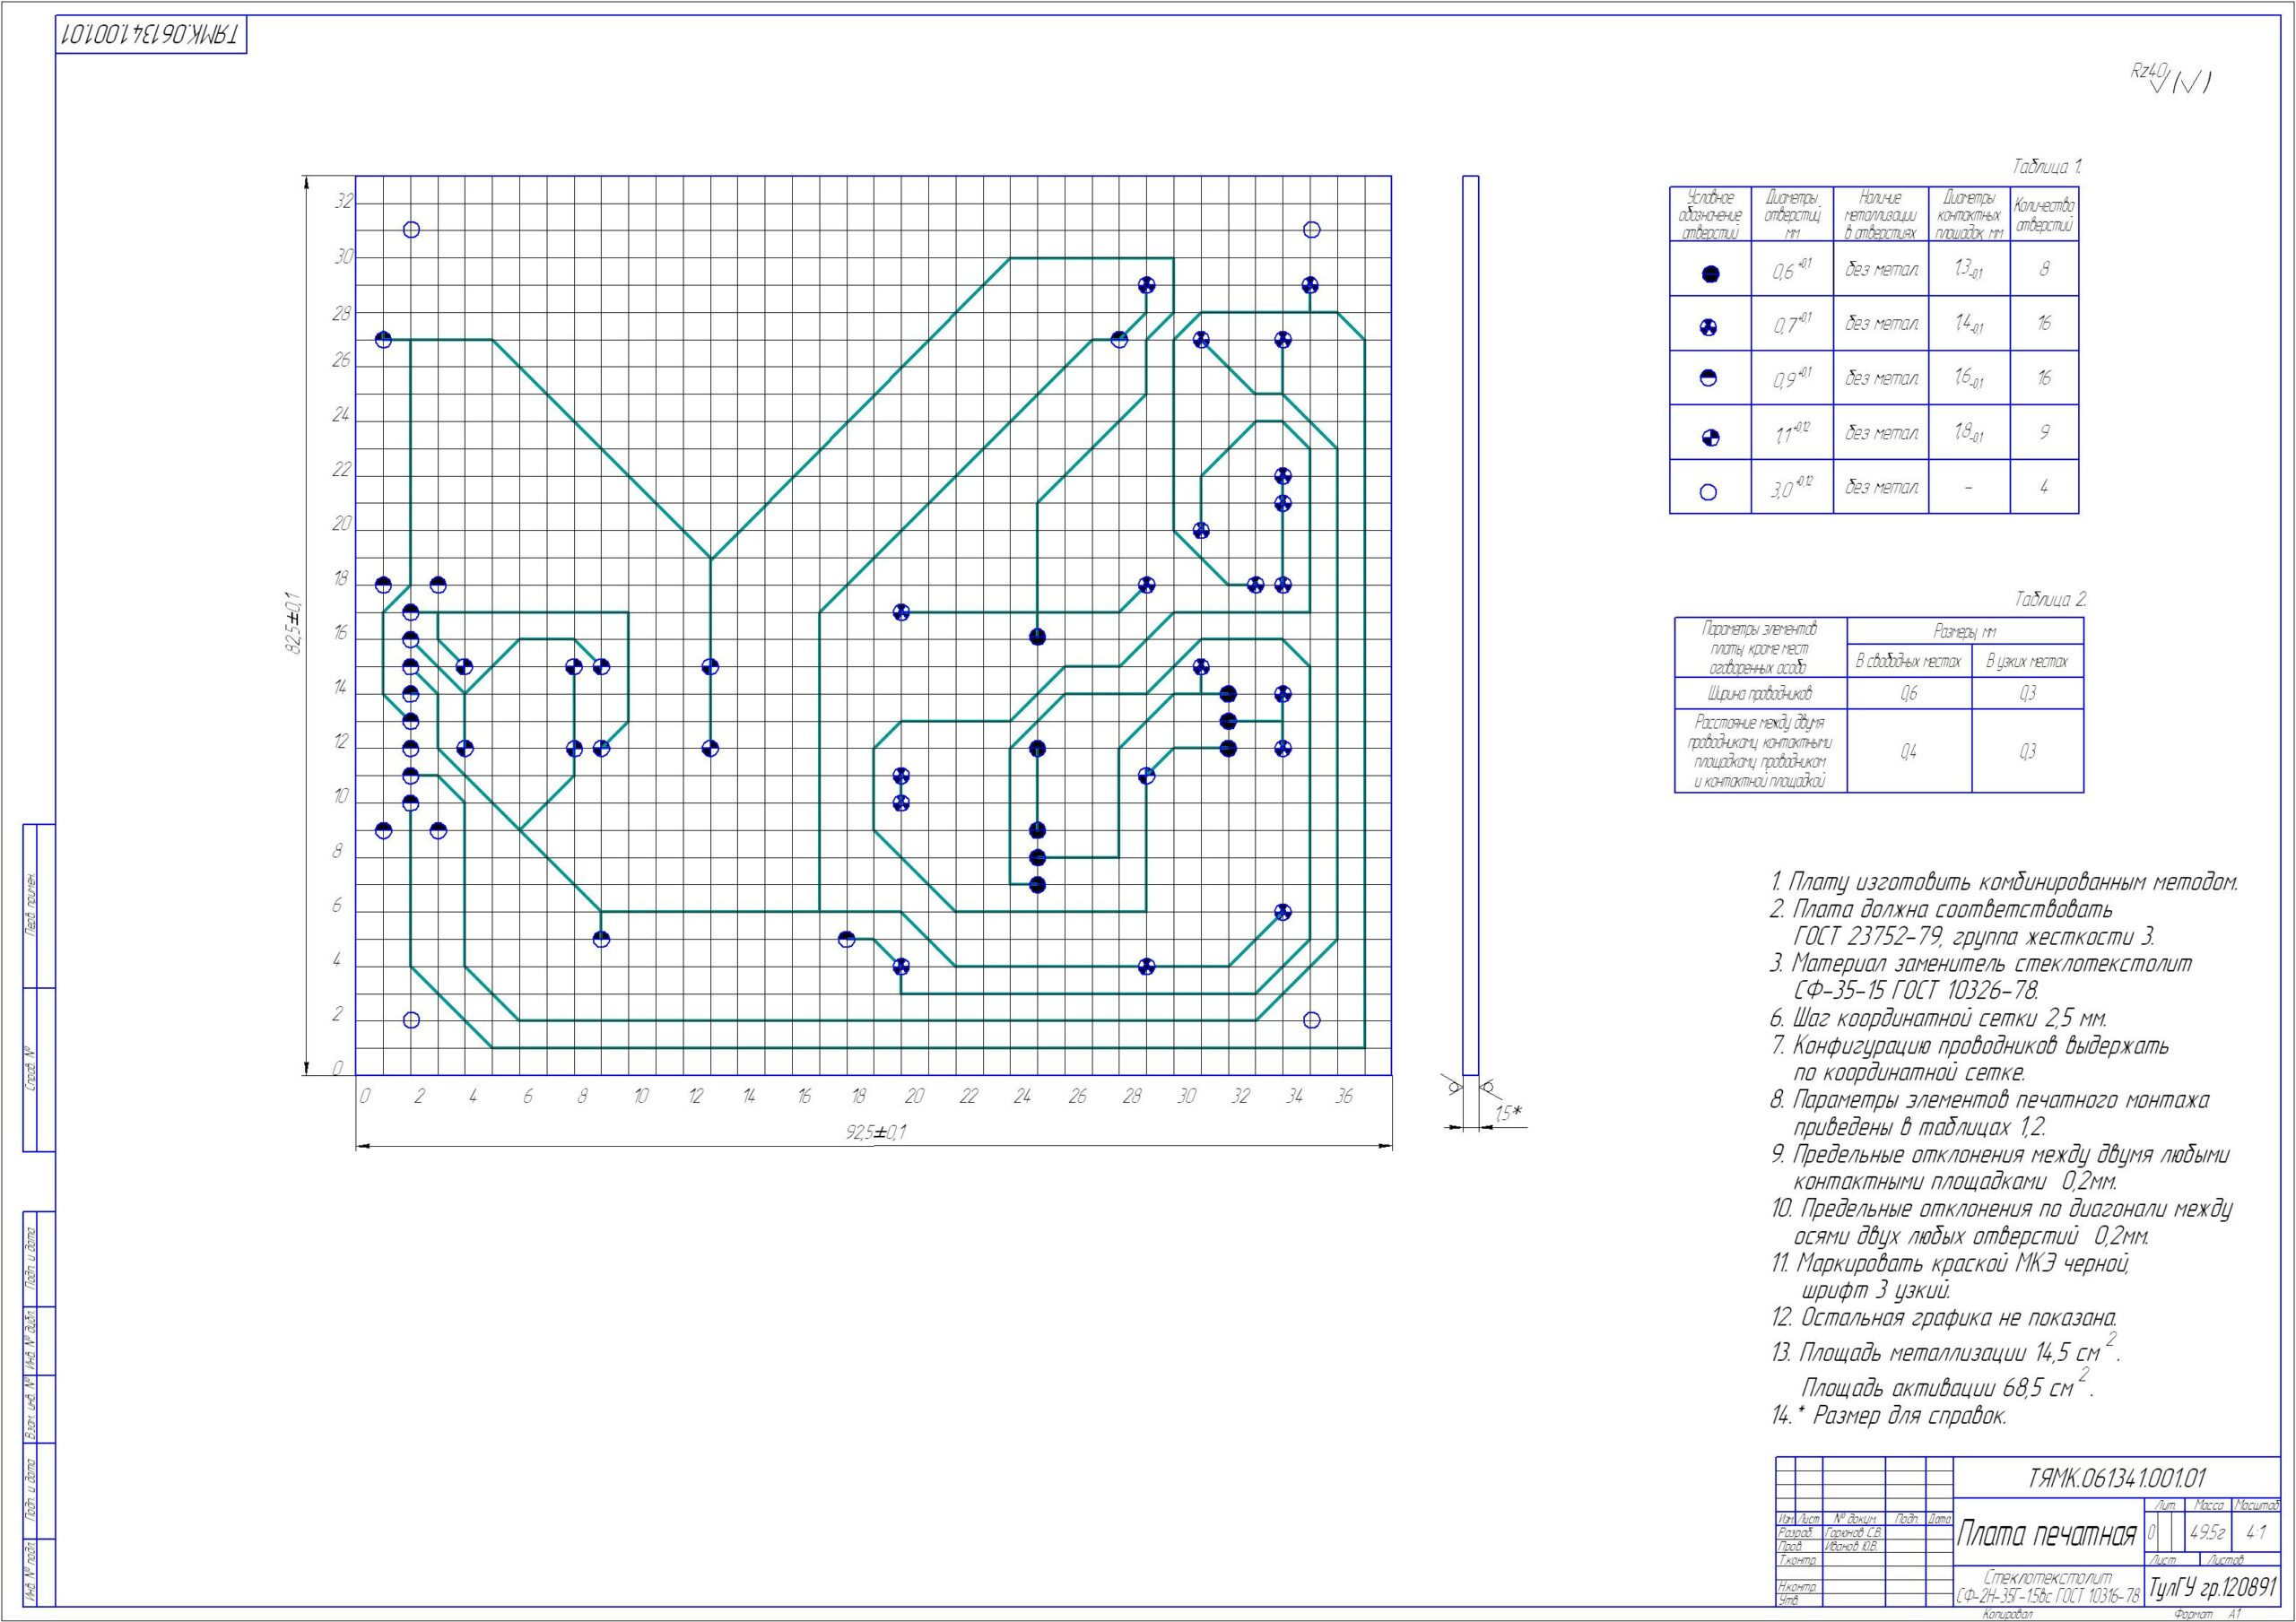This screenshot has height=1622, width=2296.
Task: Click hole count '9' in Table 1
Action: point(2045,432)
